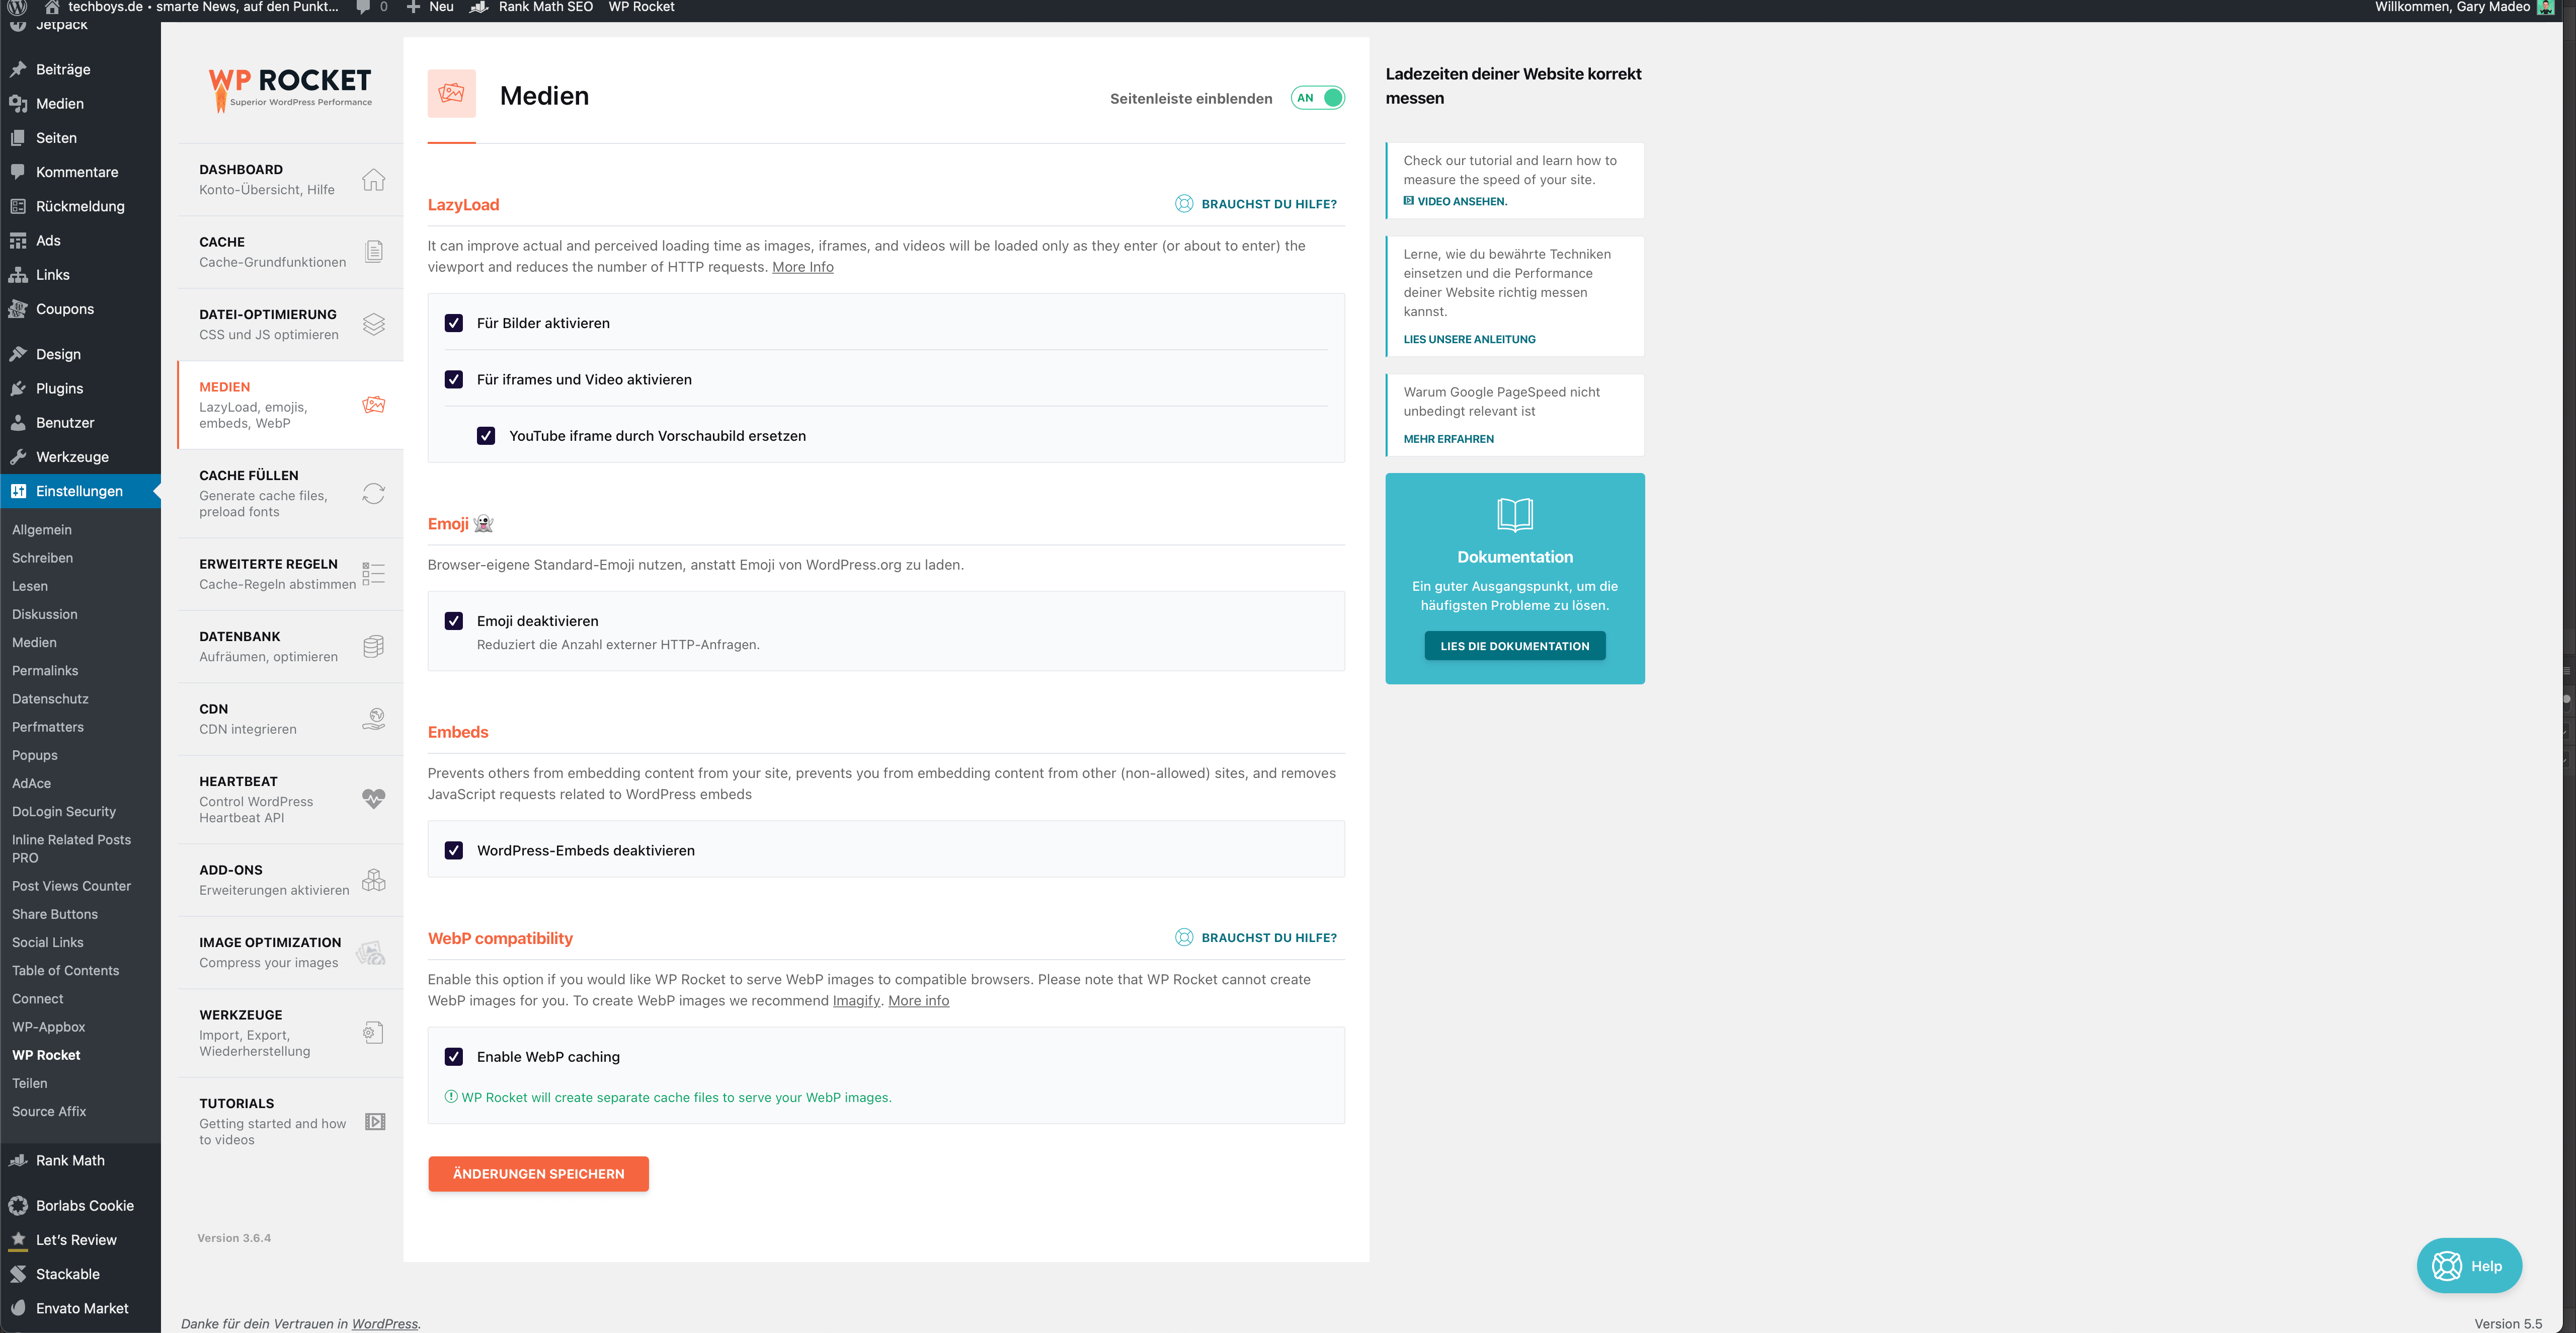This screenshot has width=2576, height=1333.
Task: Click the Add-ons blocks icon
Action: [x=373, y=880]
